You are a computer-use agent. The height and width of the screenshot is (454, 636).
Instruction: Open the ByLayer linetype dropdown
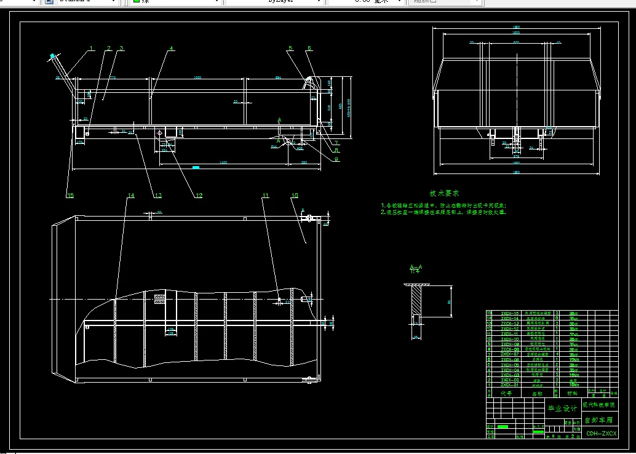[x=276, y=2]
